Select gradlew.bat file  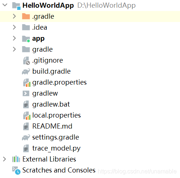51,104
